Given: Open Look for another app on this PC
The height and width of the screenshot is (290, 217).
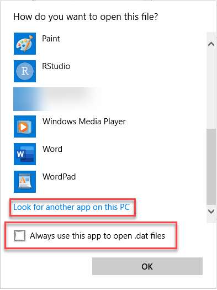Looking at the screenshot, I should (x=72, y=207).
